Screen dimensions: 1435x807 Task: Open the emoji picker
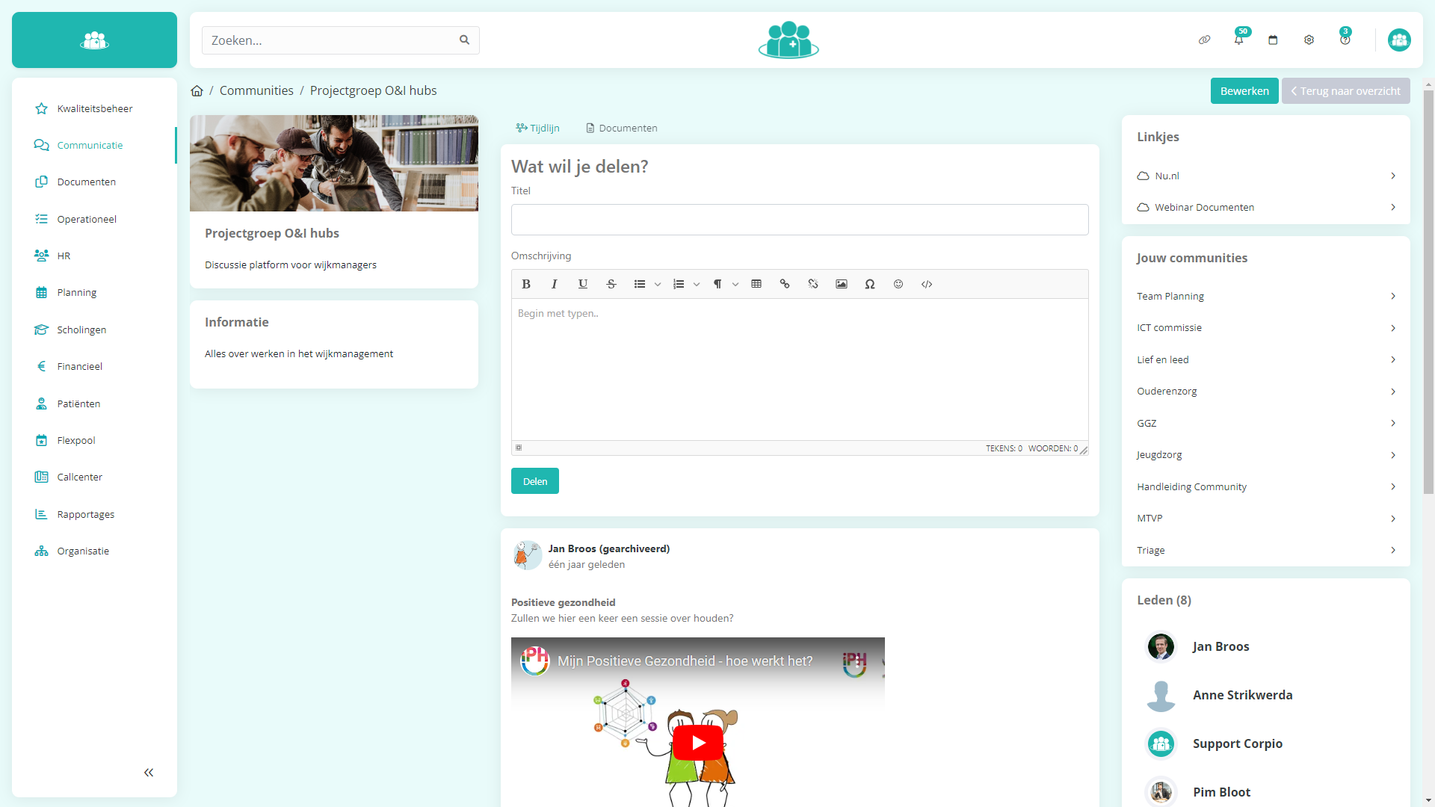tap(898, 284)
